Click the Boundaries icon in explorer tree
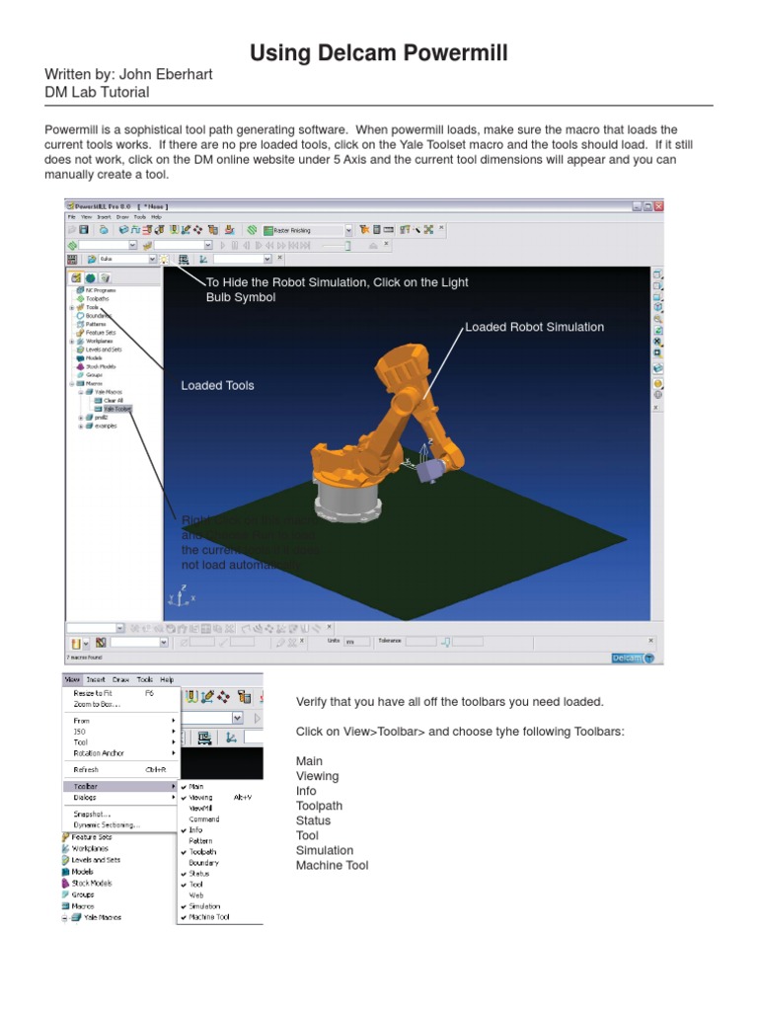 click(80, 316)
